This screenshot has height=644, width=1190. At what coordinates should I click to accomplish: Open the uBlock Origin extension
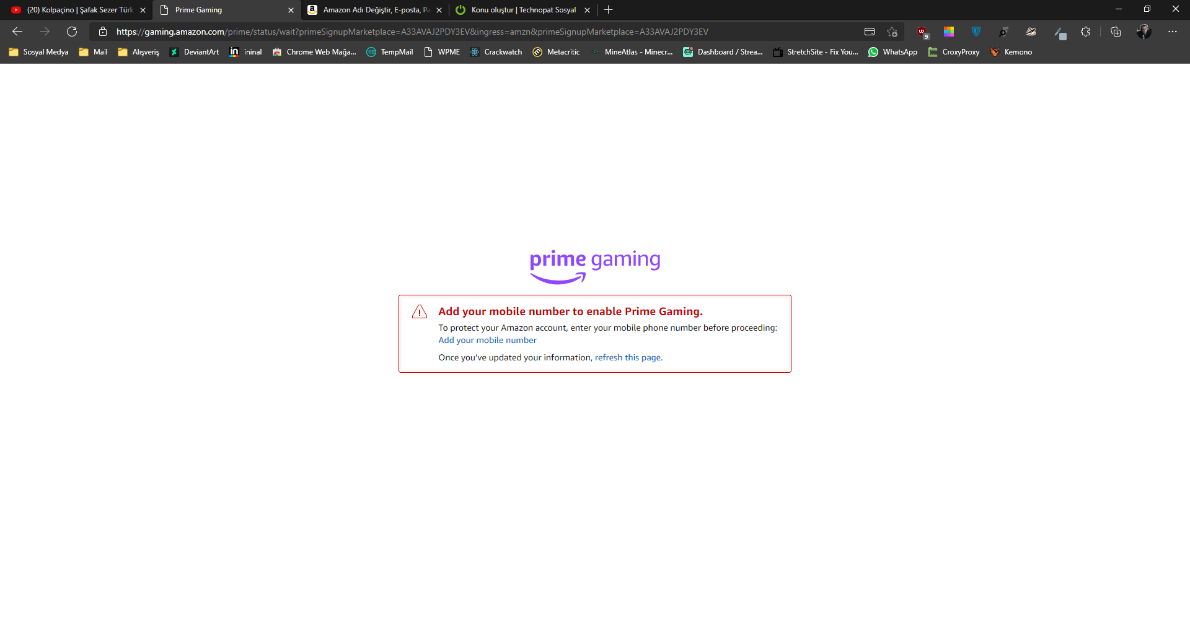(x=922, y=32)
